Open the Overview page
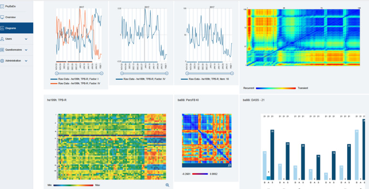 tap(17, 17)
